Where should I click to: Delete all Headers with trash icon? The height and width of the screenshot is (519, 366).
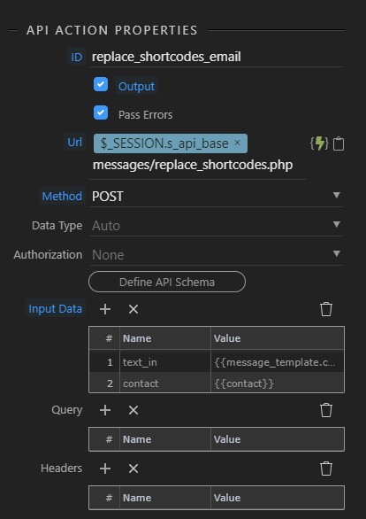click(x=326, y=469)
